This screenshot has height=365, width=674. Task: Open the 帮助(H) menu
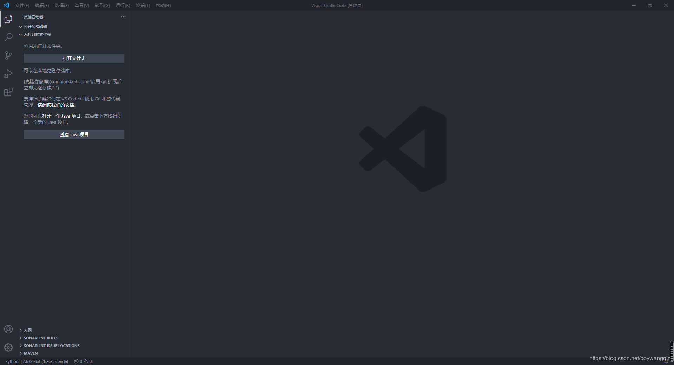point(163,5)
